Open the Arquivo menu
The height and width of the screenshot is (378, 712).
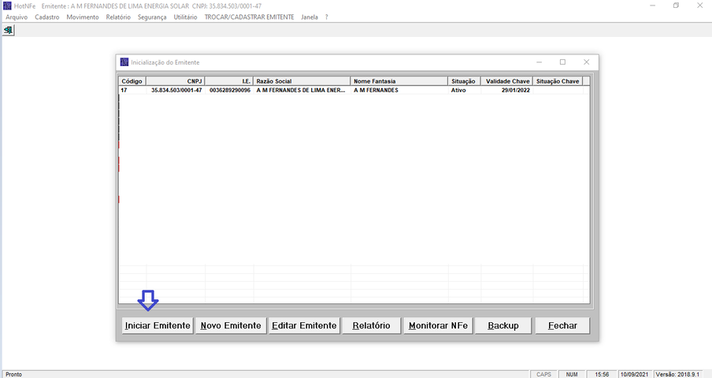17,17
